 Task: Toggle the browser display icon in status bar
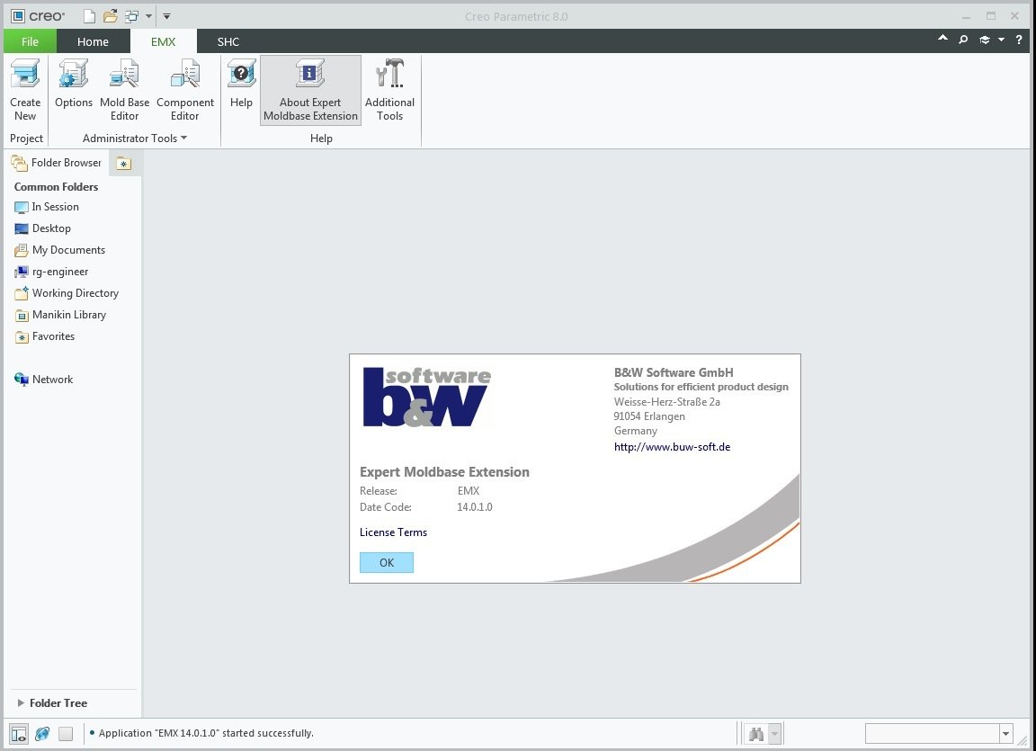(42, 733)
